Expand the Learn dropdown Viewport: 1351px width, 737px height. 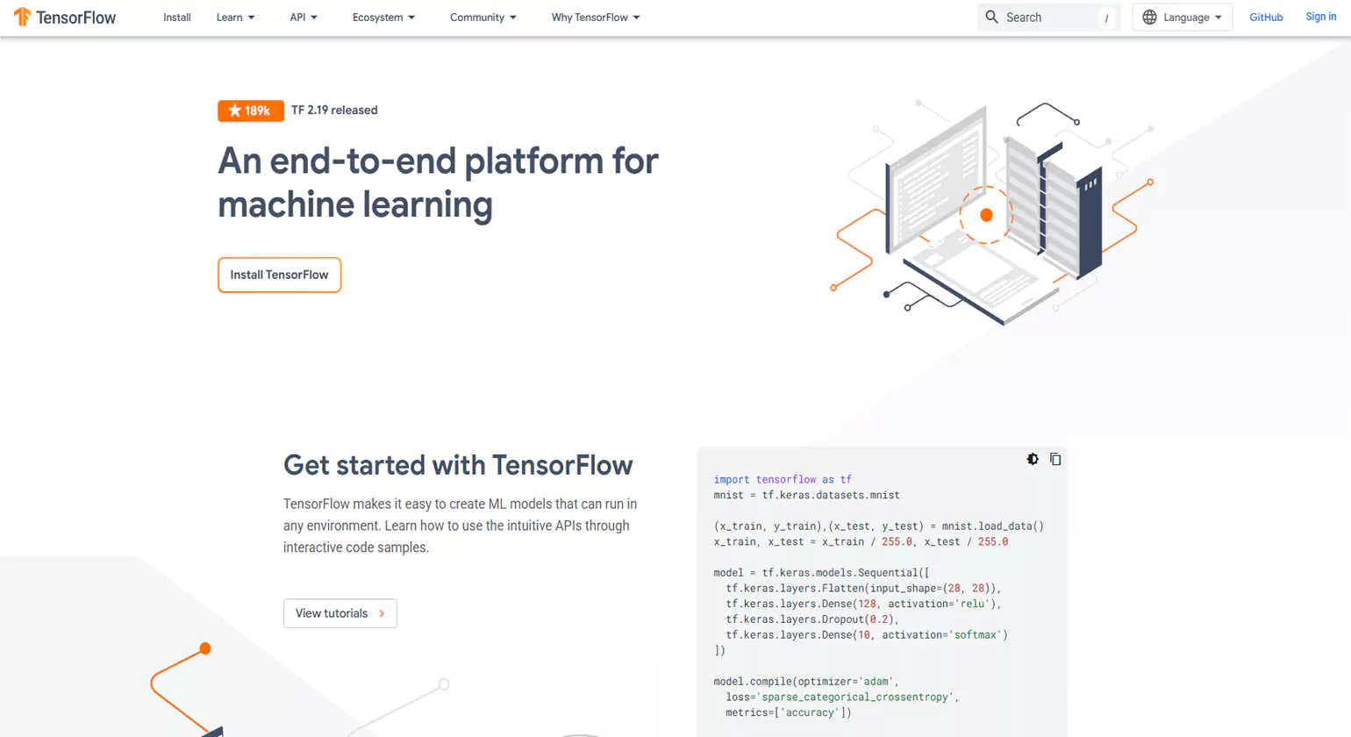coord(234,17)
